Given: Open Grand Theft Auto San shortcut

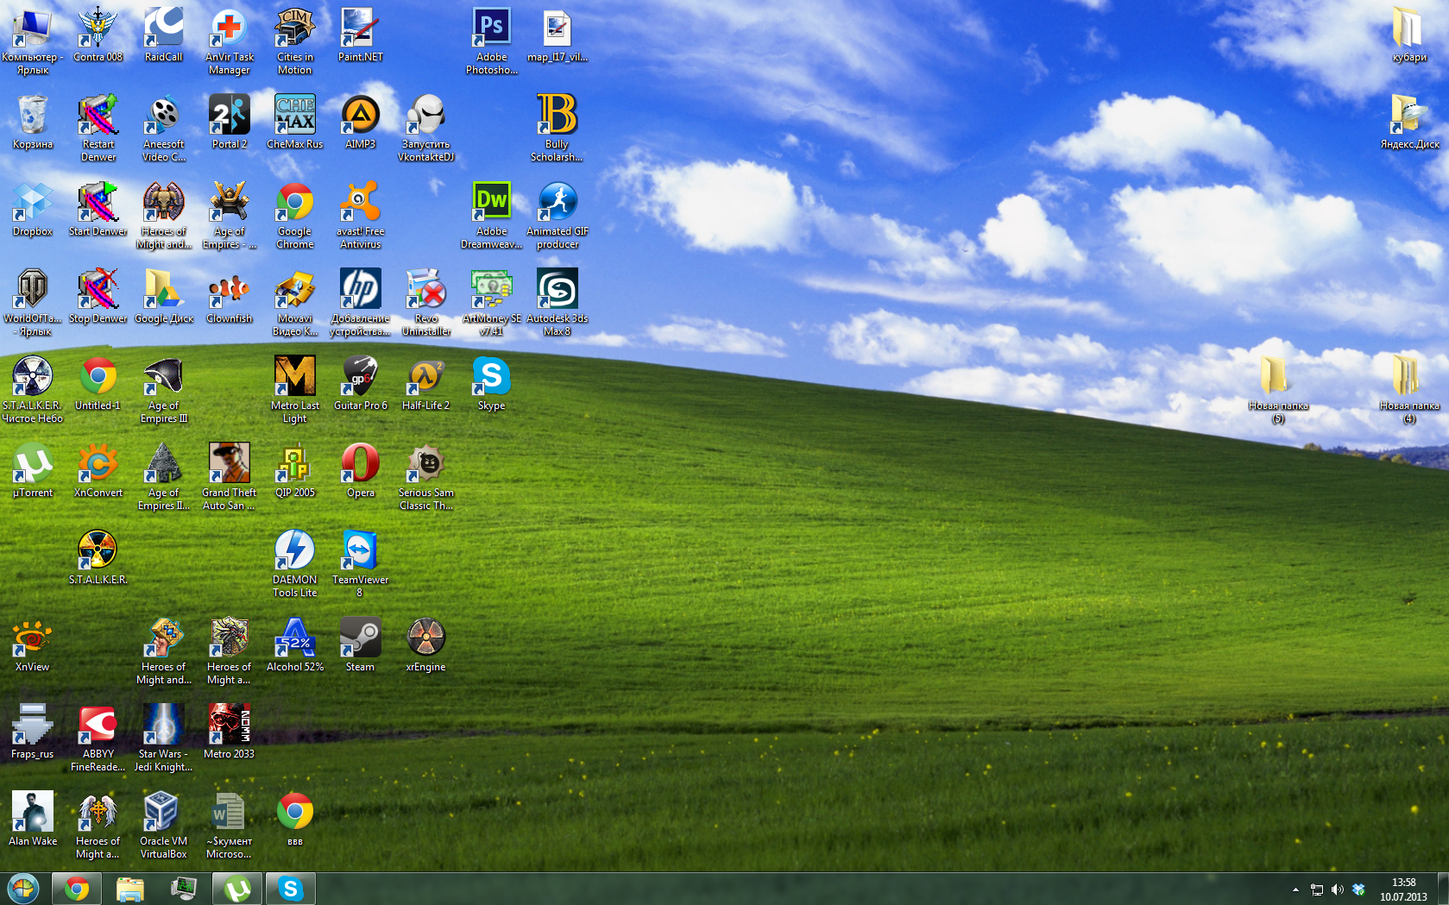Looking at the screenshot, I should 230,476.
